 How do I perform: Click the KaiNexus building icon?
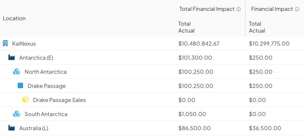pos(5,43)
